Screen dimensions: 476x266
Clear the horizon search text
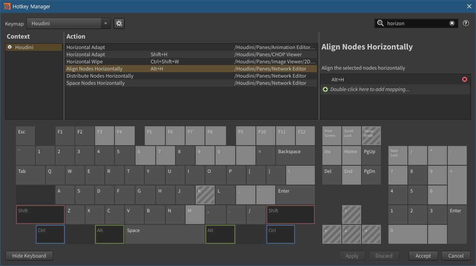452,23
